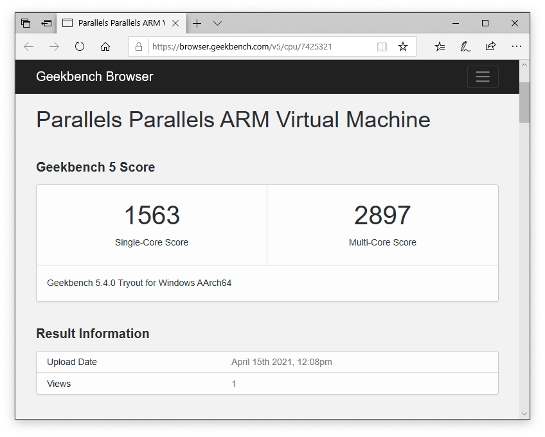
Task: Open Settings and more with the ellipsis menu
Action: tap(517, 46)
